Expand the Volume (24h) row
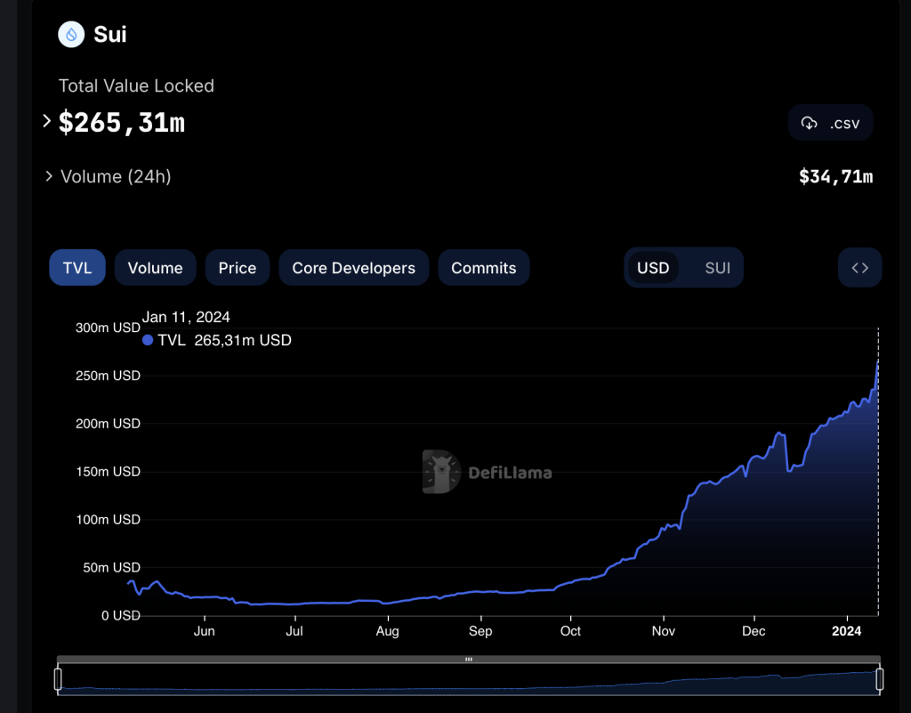Screen dimensions: 911x713 (x=50, y=176)
